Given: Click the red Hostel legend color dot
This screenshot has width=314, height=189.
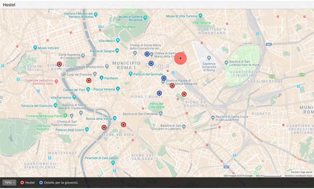Looking at the screenshot, I should pos(22,183).
